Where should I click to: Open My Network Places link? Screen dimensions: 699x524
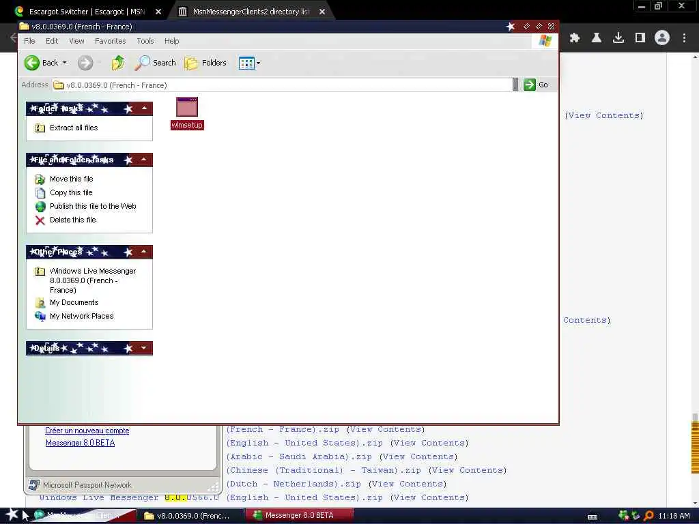click(x=82, y=317)
